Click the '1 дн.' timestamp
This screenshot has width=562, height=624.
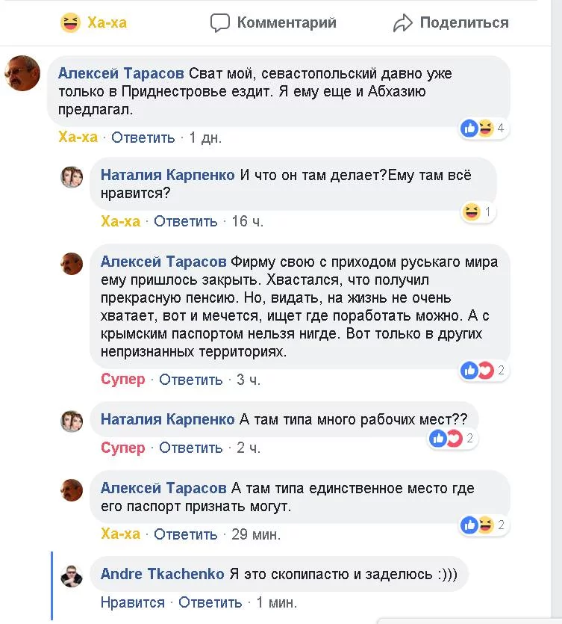click(205, 138)
